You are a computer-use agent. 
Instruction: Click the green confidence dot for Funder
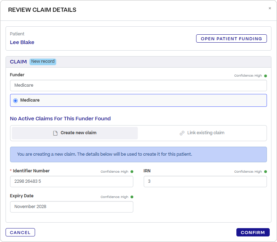[265, 76]
